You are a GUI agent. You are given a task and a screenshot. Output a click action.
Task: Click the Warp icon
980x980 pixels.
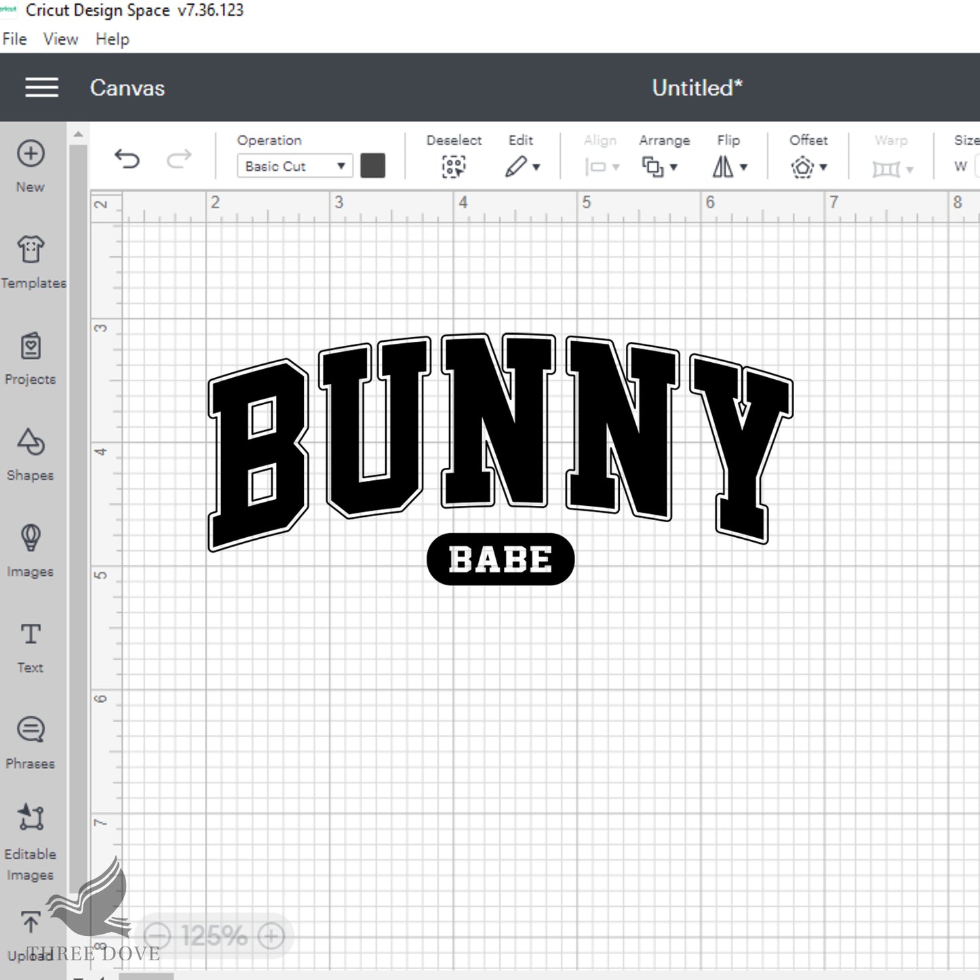pos(886,169)
